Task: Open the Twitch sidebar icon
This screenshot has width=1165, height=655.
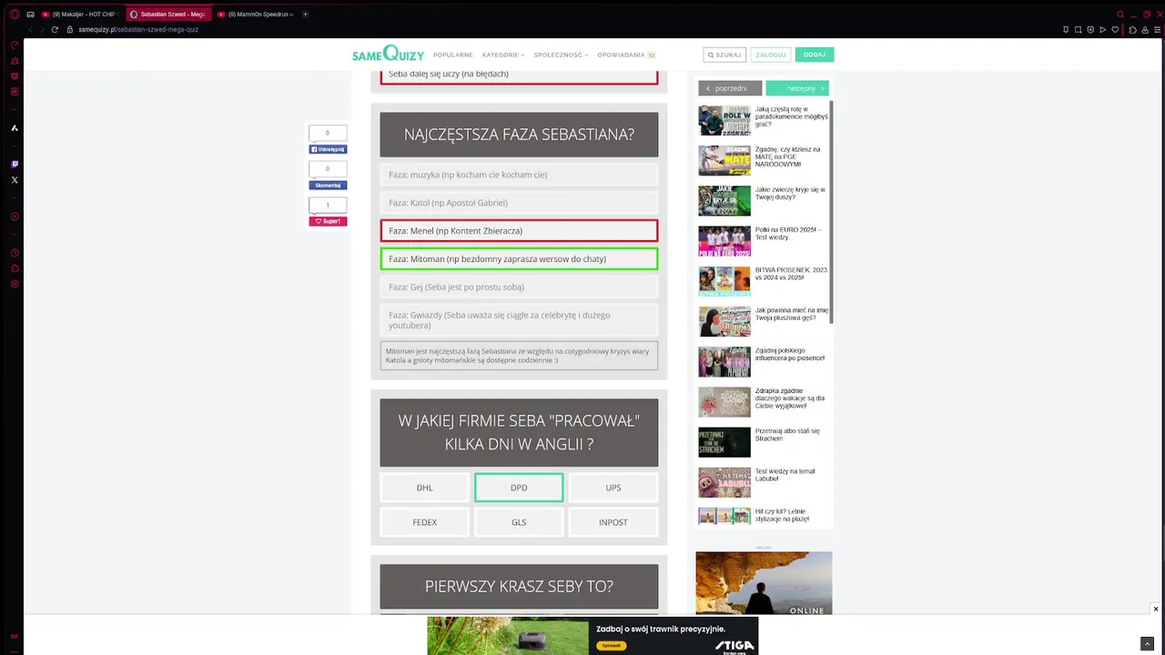Action: (x=15, y=165)
